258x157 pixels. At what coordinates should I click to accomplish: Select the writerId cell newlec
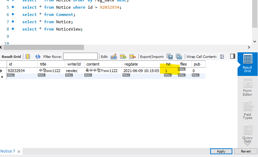(75, 71)
